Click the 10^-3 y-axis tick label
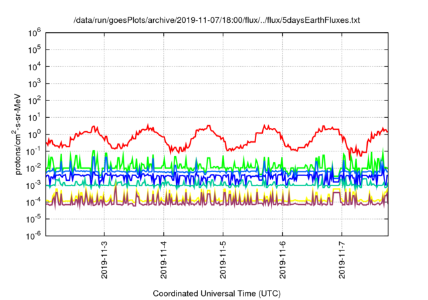 click(x=34, y=185)
